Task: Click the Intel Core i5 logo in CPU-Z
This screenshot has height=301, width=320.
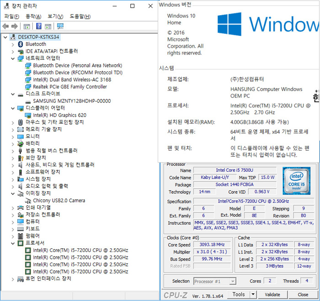Action: pos(297,181)
